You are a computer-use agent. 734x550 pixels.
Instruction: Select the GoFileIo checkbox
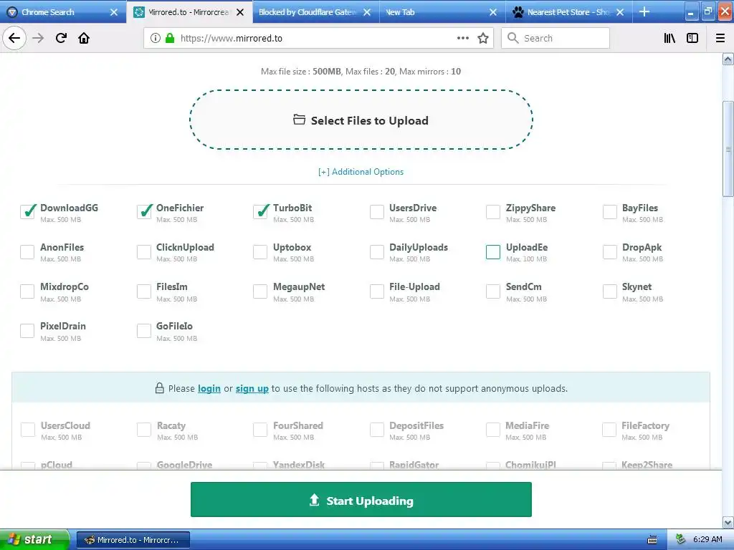coord(143,331)
